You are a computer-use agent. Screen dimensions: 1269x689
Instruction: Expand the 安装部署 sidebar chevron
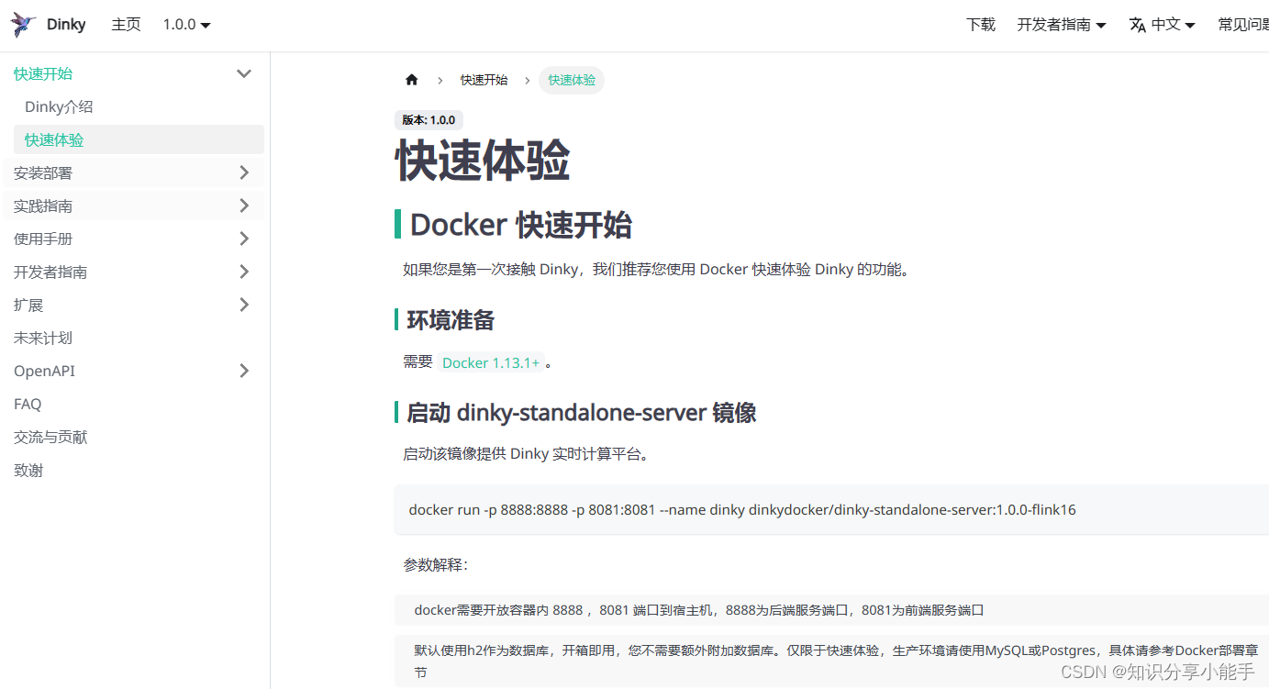coord(244,172)
